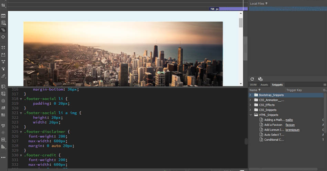Click the cursor-with-sparkle select icon
Viewport: 327px width, 171px height.
click(3, 69)
